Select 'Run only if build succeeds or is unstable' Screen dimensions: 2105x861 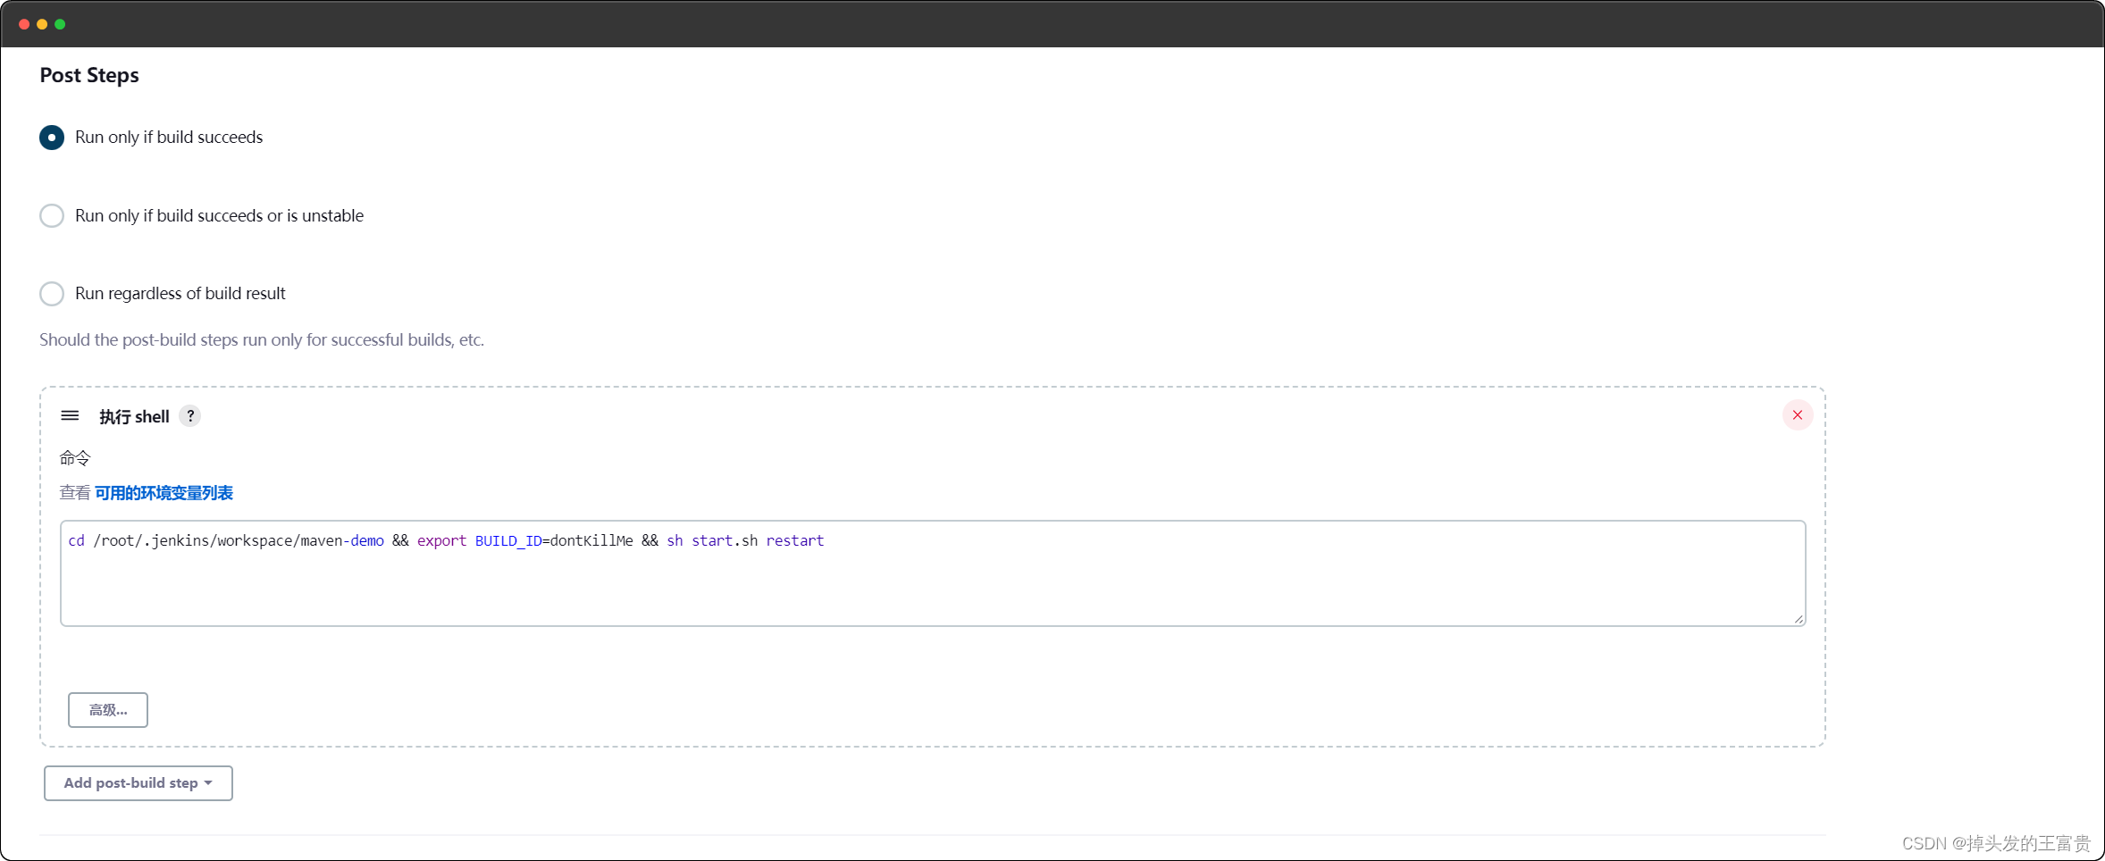coord(52,216)
